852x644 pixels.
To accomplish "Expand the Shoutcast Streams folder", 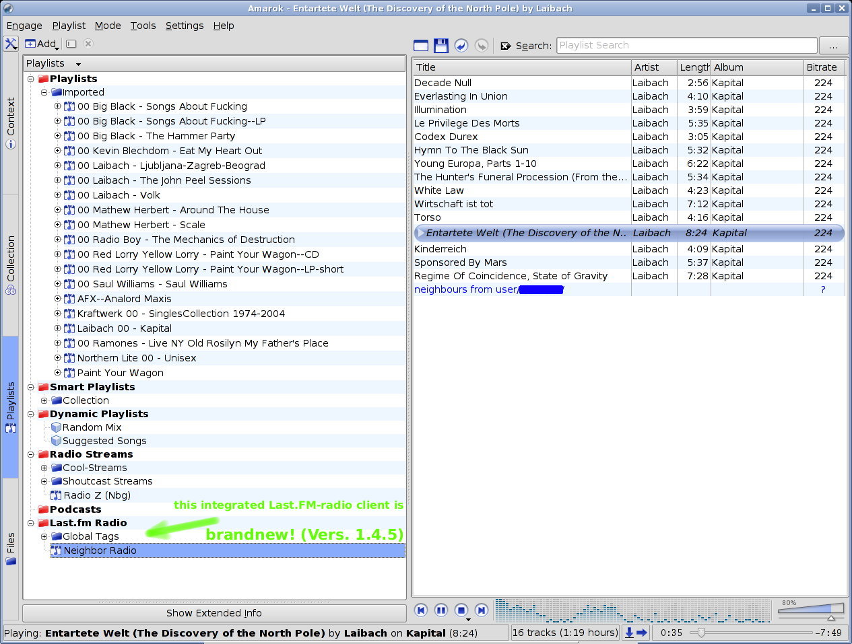I will 44,481.
